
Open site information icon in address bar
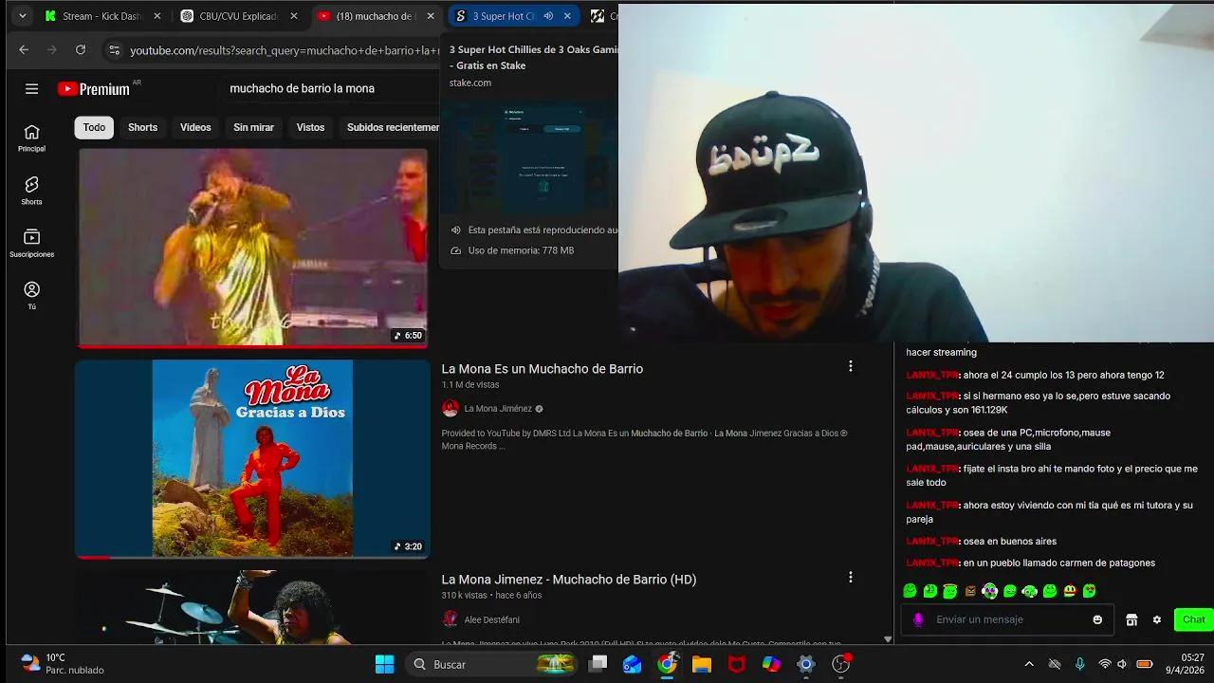tap(114, 50)
